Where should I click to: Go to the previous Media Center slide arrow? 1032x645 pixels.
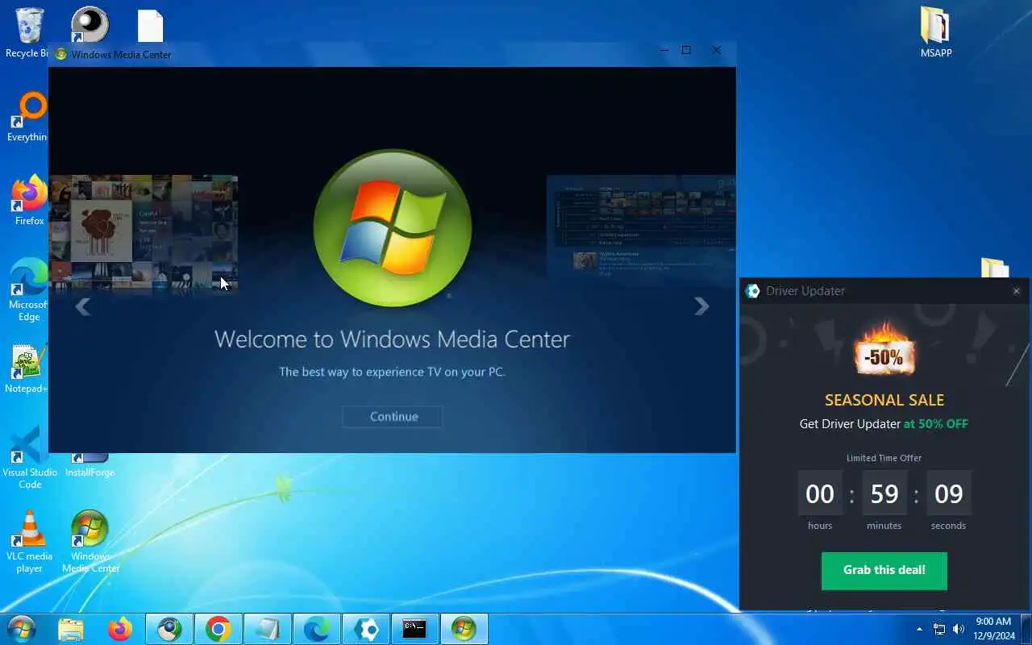[x=82, y=306]
